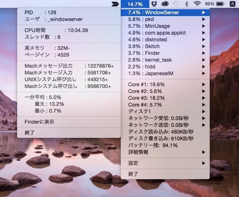
Task: Select the WindowServer process entry
Action: (x=165, y=12)
